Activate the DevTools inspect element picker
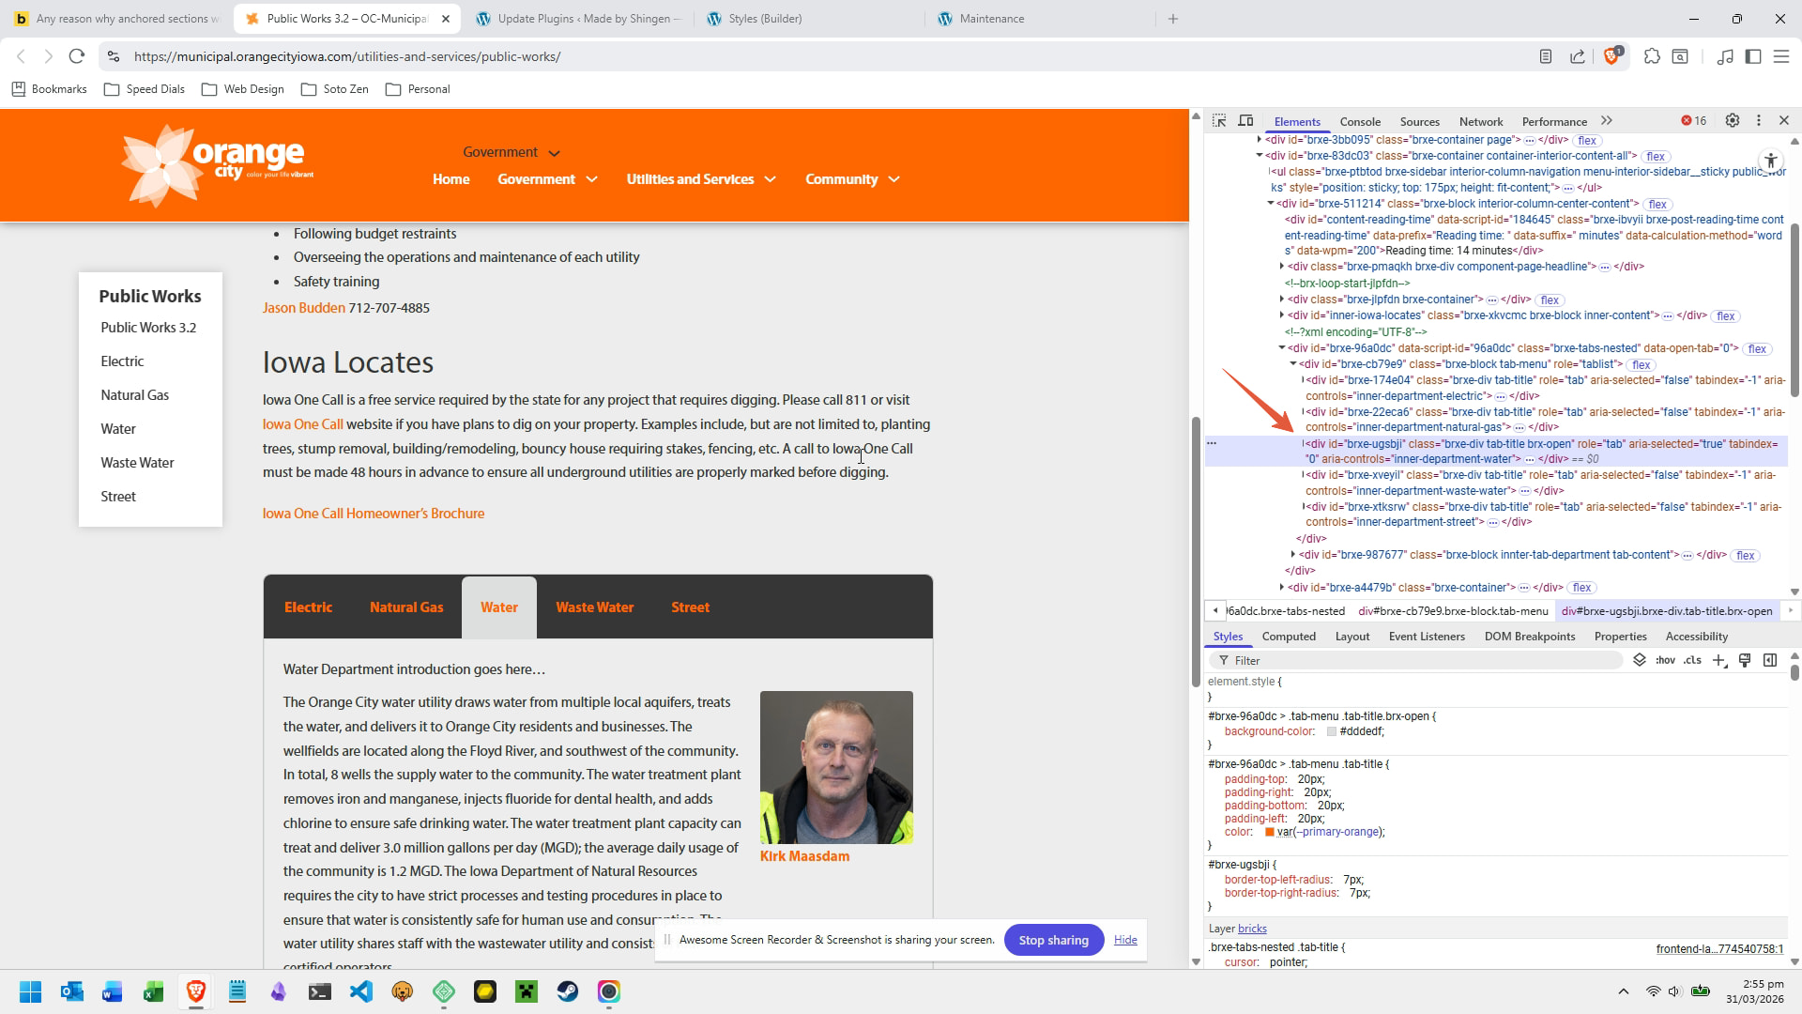This screenshot has width=1802, height=1014. pos(1219,121)
